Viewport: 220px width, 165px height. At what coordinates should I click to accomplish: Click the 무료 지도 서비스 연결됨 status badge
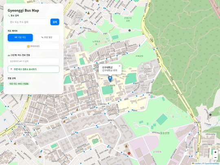point(19,84)
